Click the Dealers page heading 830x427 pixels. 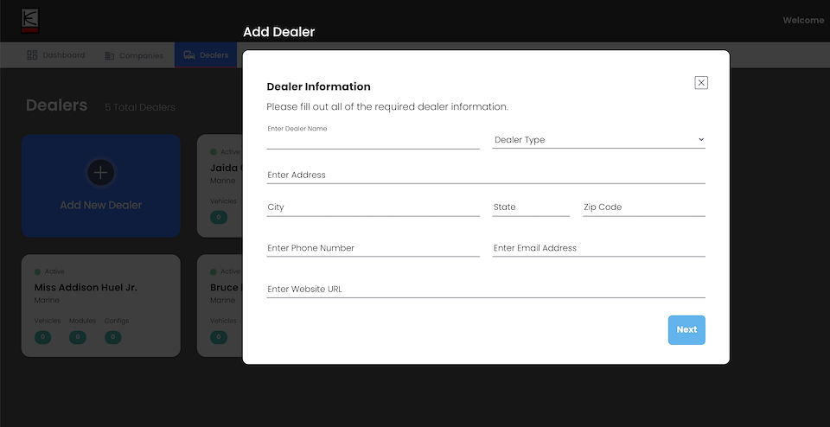tap(57, 105)
